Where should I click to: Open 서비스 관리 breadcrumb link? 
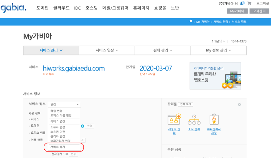(x=221, y=22)
